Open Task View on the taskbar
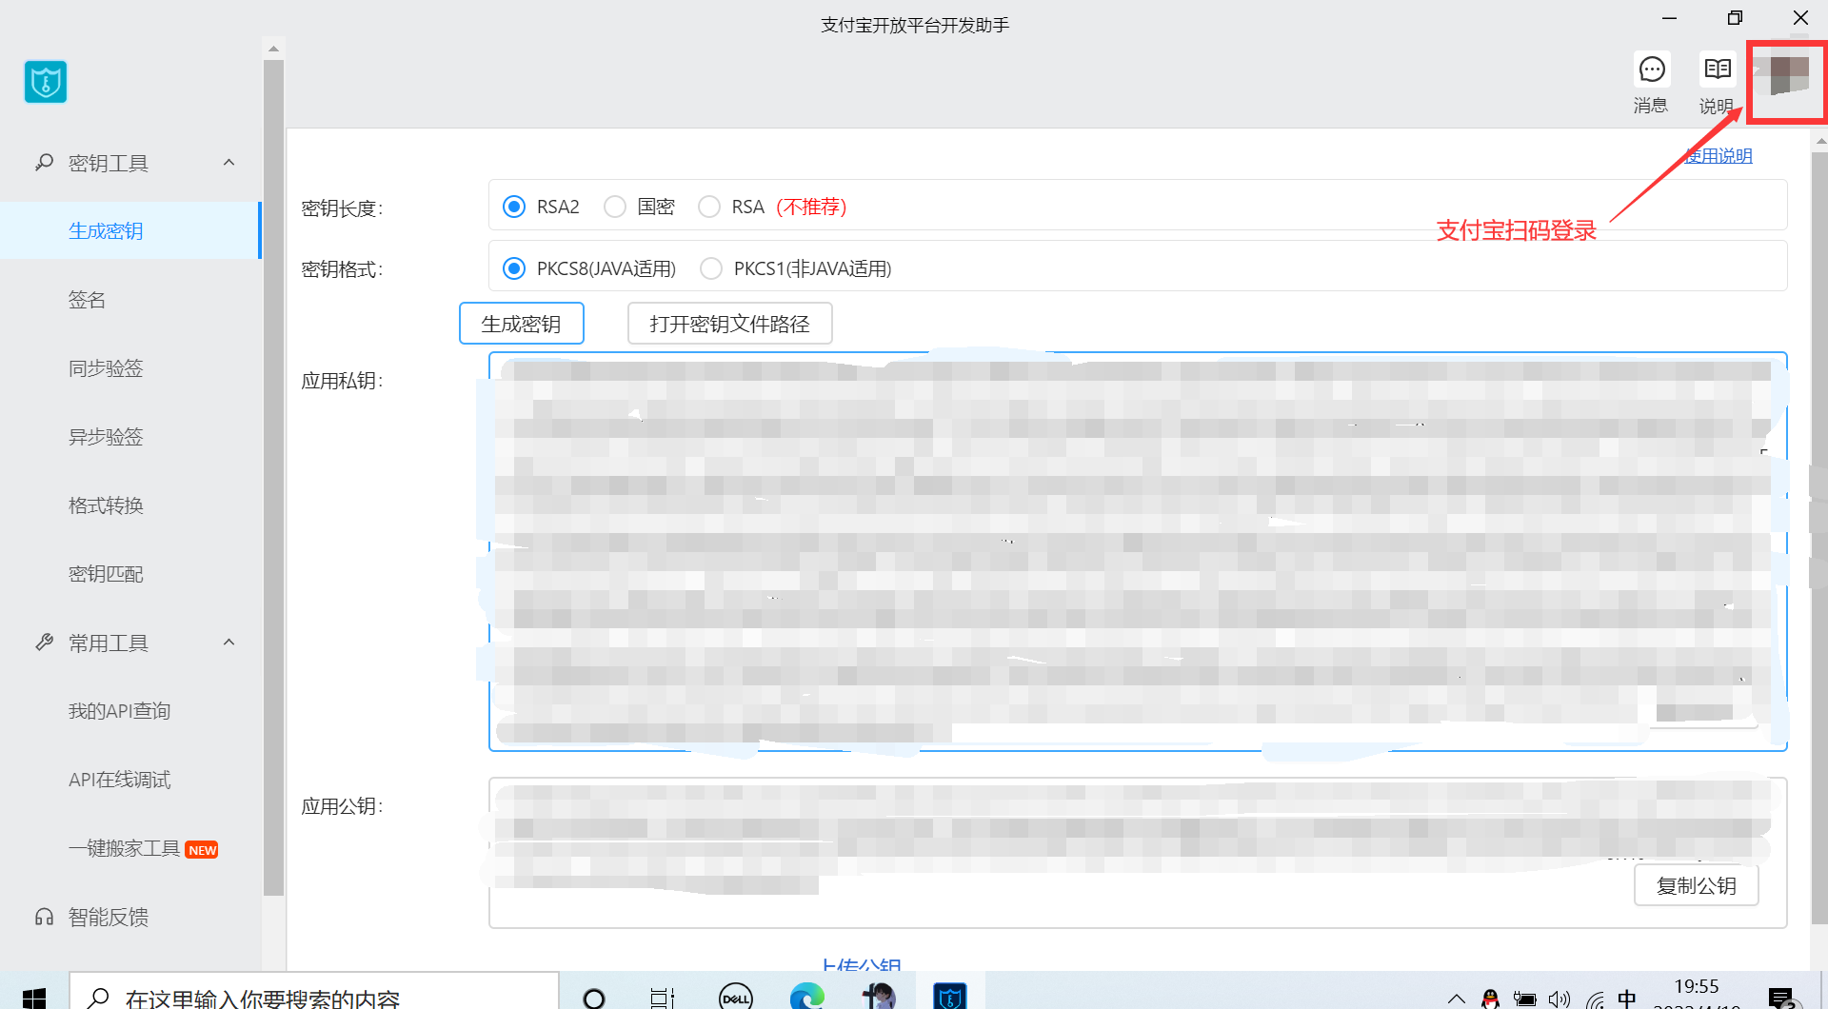Screen dimensions: 1828x1009 pos(663,997)
